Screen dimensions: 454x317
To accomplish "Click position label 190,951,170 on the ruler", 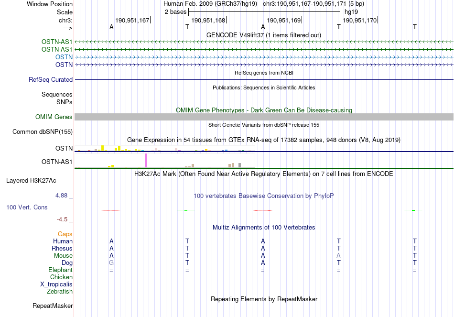I will 359,20.
